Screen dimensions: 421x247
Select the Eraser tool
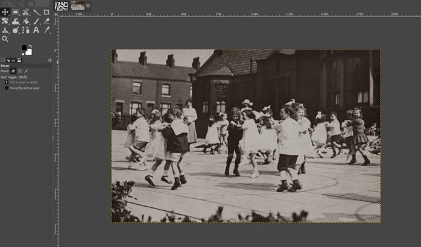click(x=46, y=21)
